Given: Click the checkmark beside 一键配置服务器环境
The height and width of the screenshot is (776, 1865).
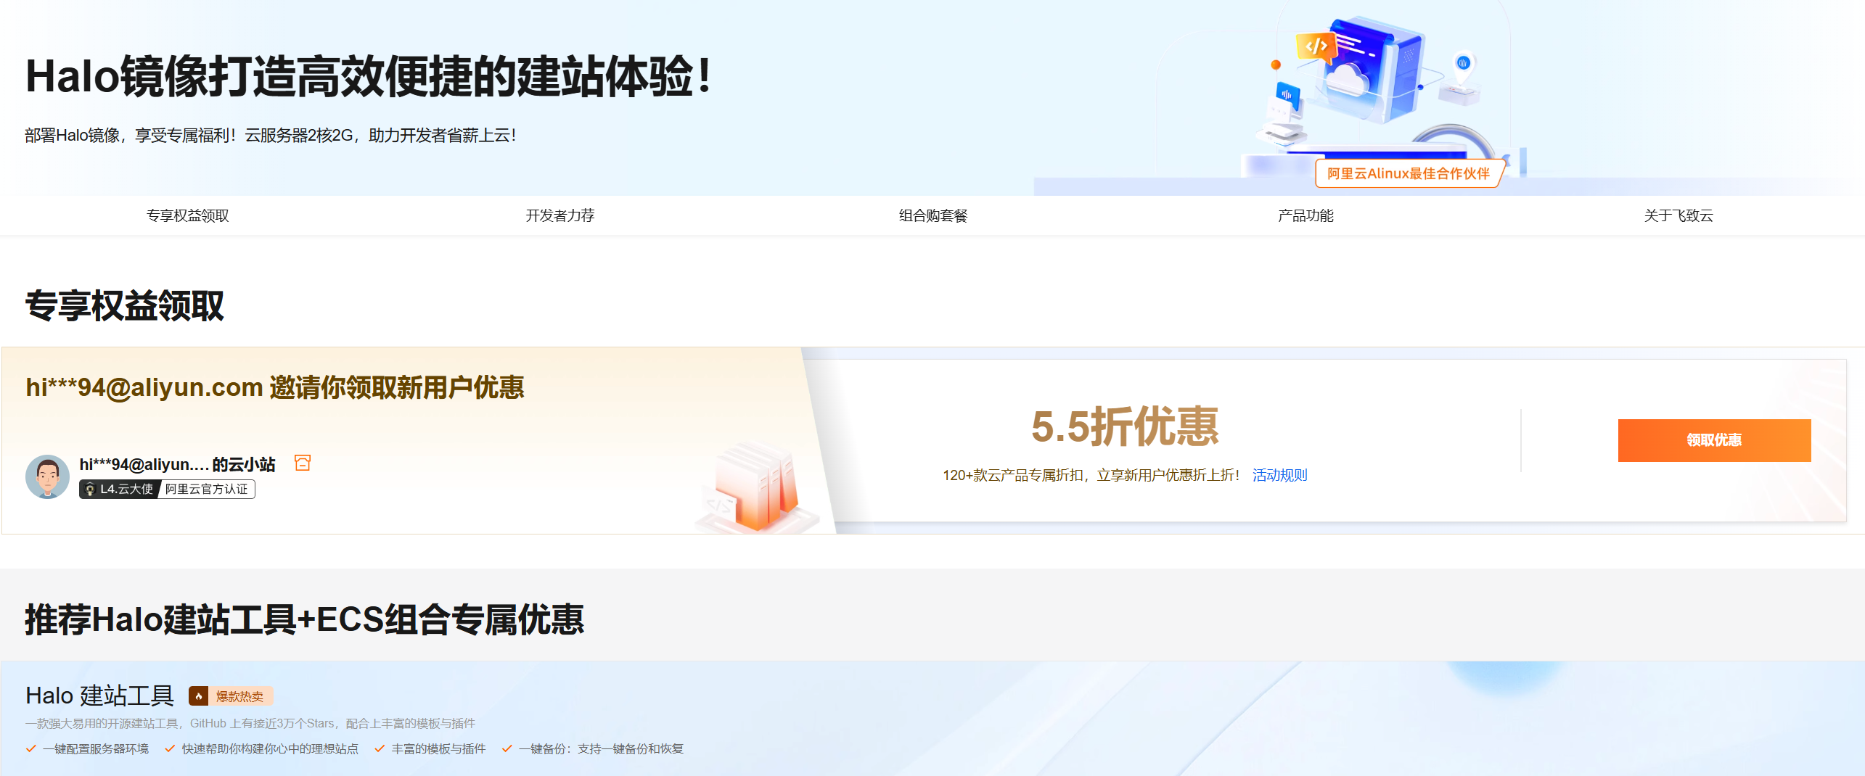Looking at the screenshot, I should click(31, 748).
